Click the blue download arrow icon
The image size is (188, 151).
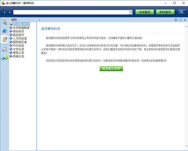click(185, 20)
